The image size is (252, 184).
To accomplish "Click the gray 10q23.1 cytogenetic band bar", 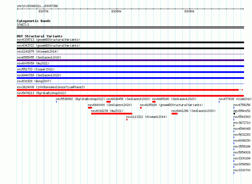I will 130,27.
